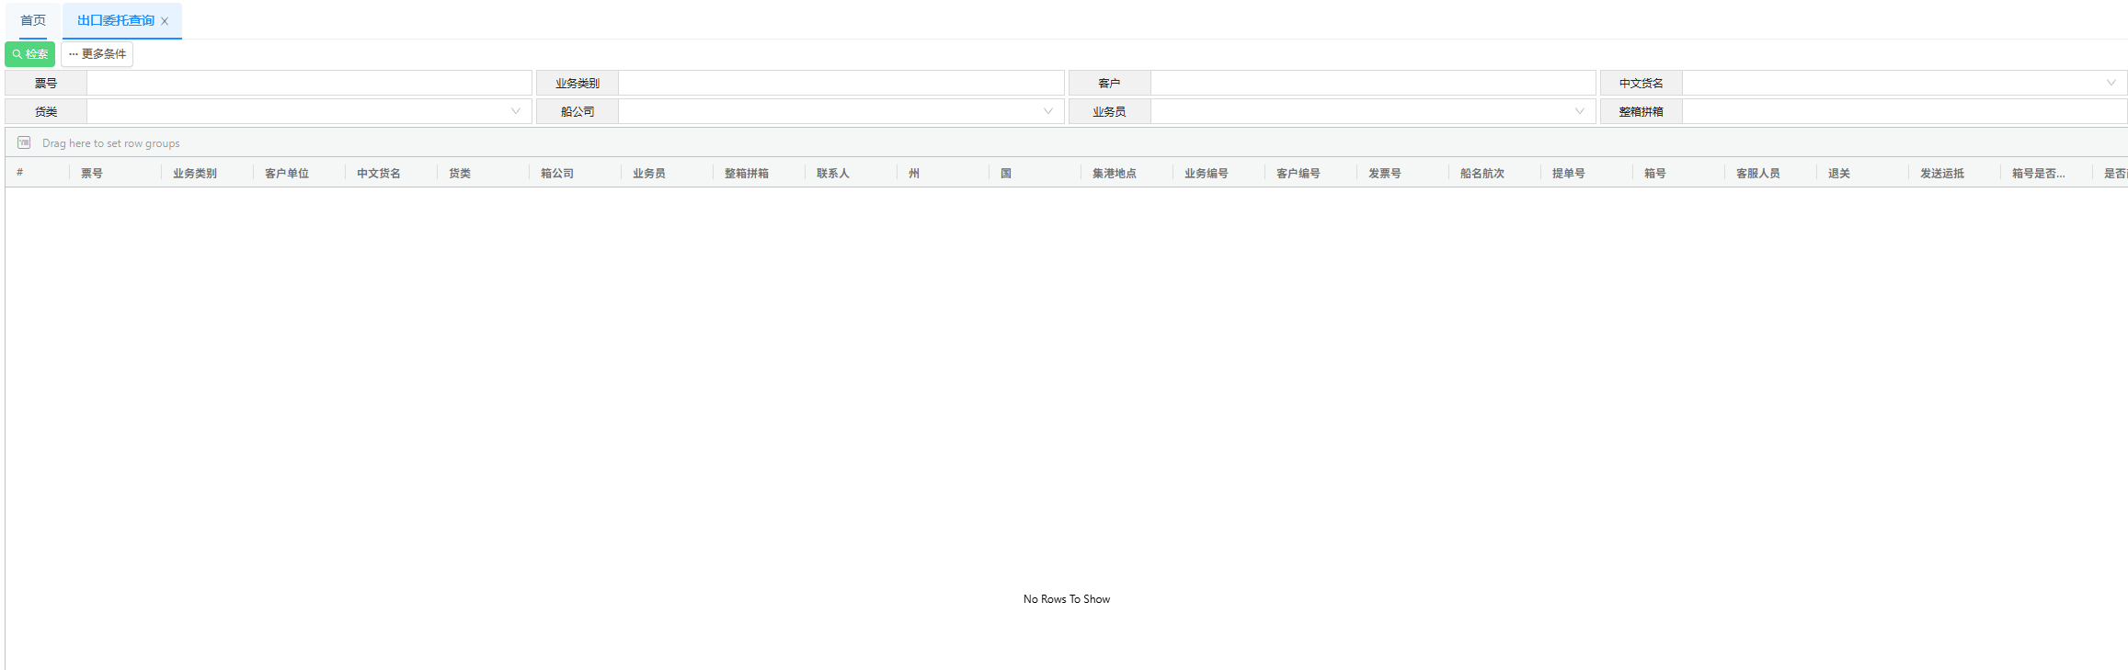This screenshot has height=670, width=2128.
Task: Open the 中文货名 dropdown arrow
Action: click(x=2111, y=83)
